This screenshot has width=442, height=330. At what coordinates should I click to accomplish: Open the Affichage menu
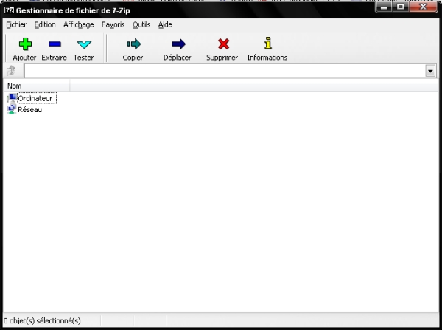click(x=78, y=24)
